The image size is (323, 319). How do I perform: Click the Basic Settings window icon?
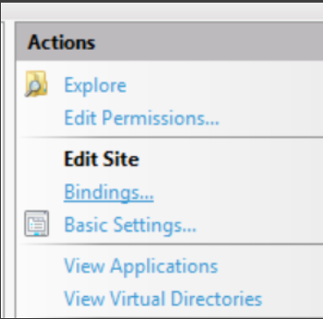click(x=37, y=223)
